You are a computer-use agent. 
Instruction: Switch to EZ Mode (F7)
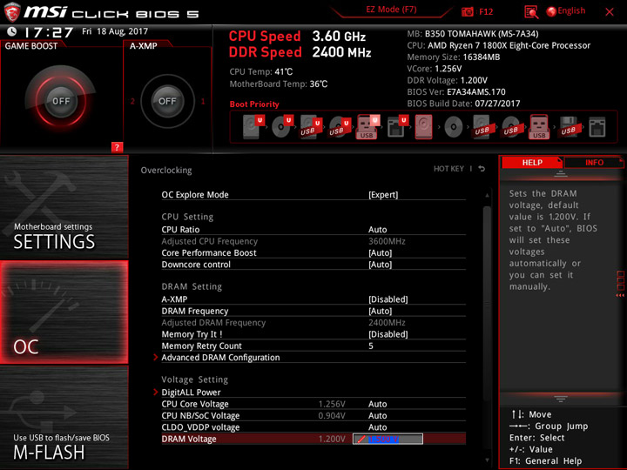click(x=391, y=10)
